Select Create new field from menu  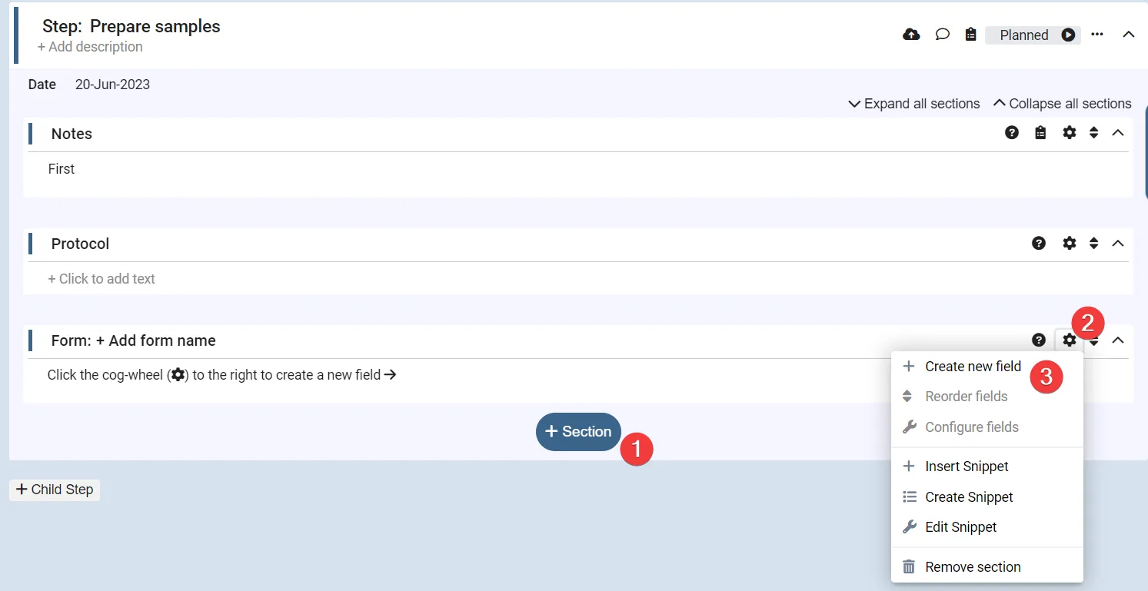(x=973, y=367)
